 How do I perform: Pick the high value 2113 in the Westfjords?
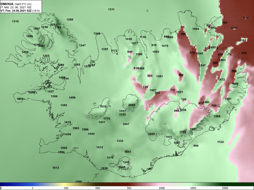pyautogui.click(x=58, y=27)
